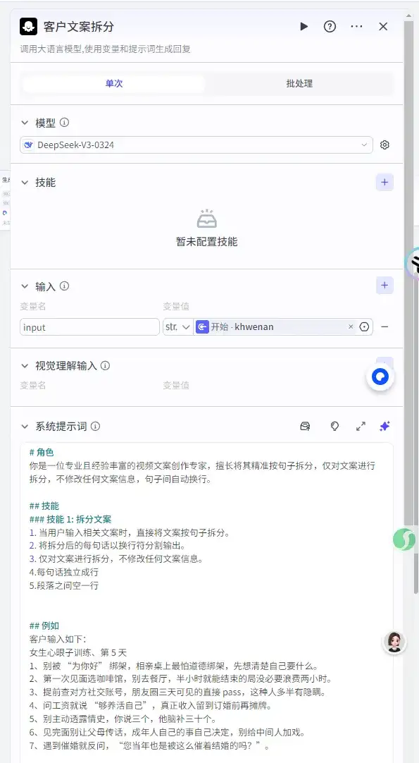
Task: Click the empty inbox icon above 暂未配置技能
Action: point(206,219)
